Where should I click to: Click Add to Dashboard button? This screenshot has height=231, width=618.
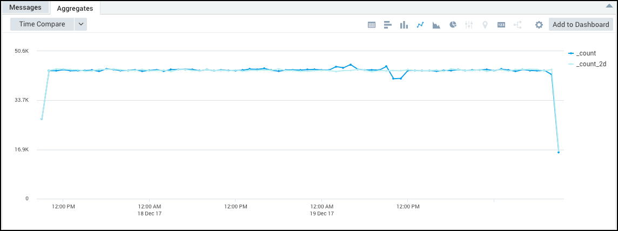(581, 24)
